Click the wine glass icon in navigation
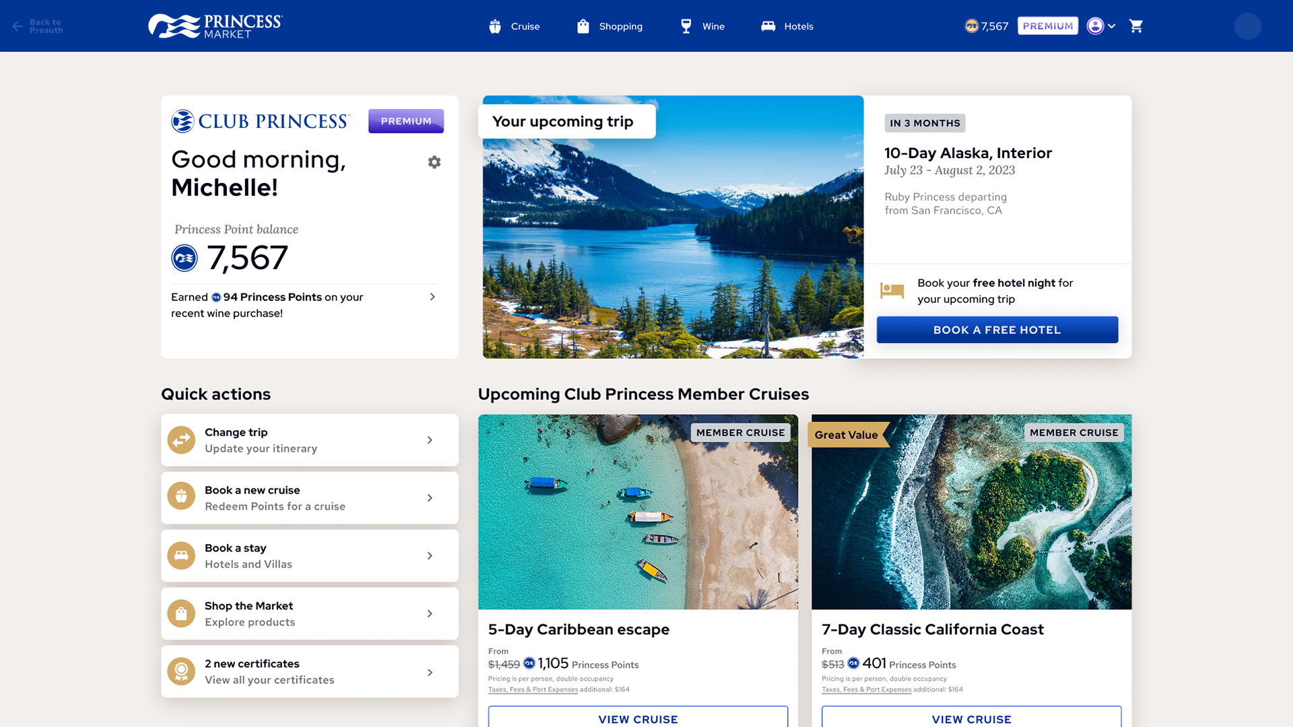 tap(686, 26)
